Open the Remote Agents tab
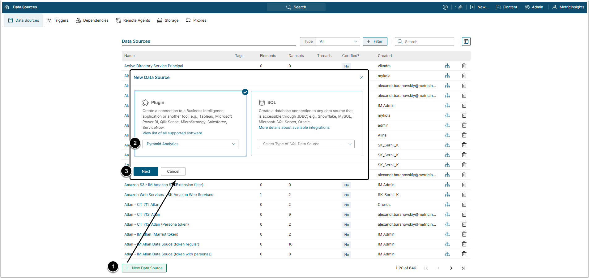 133,20
